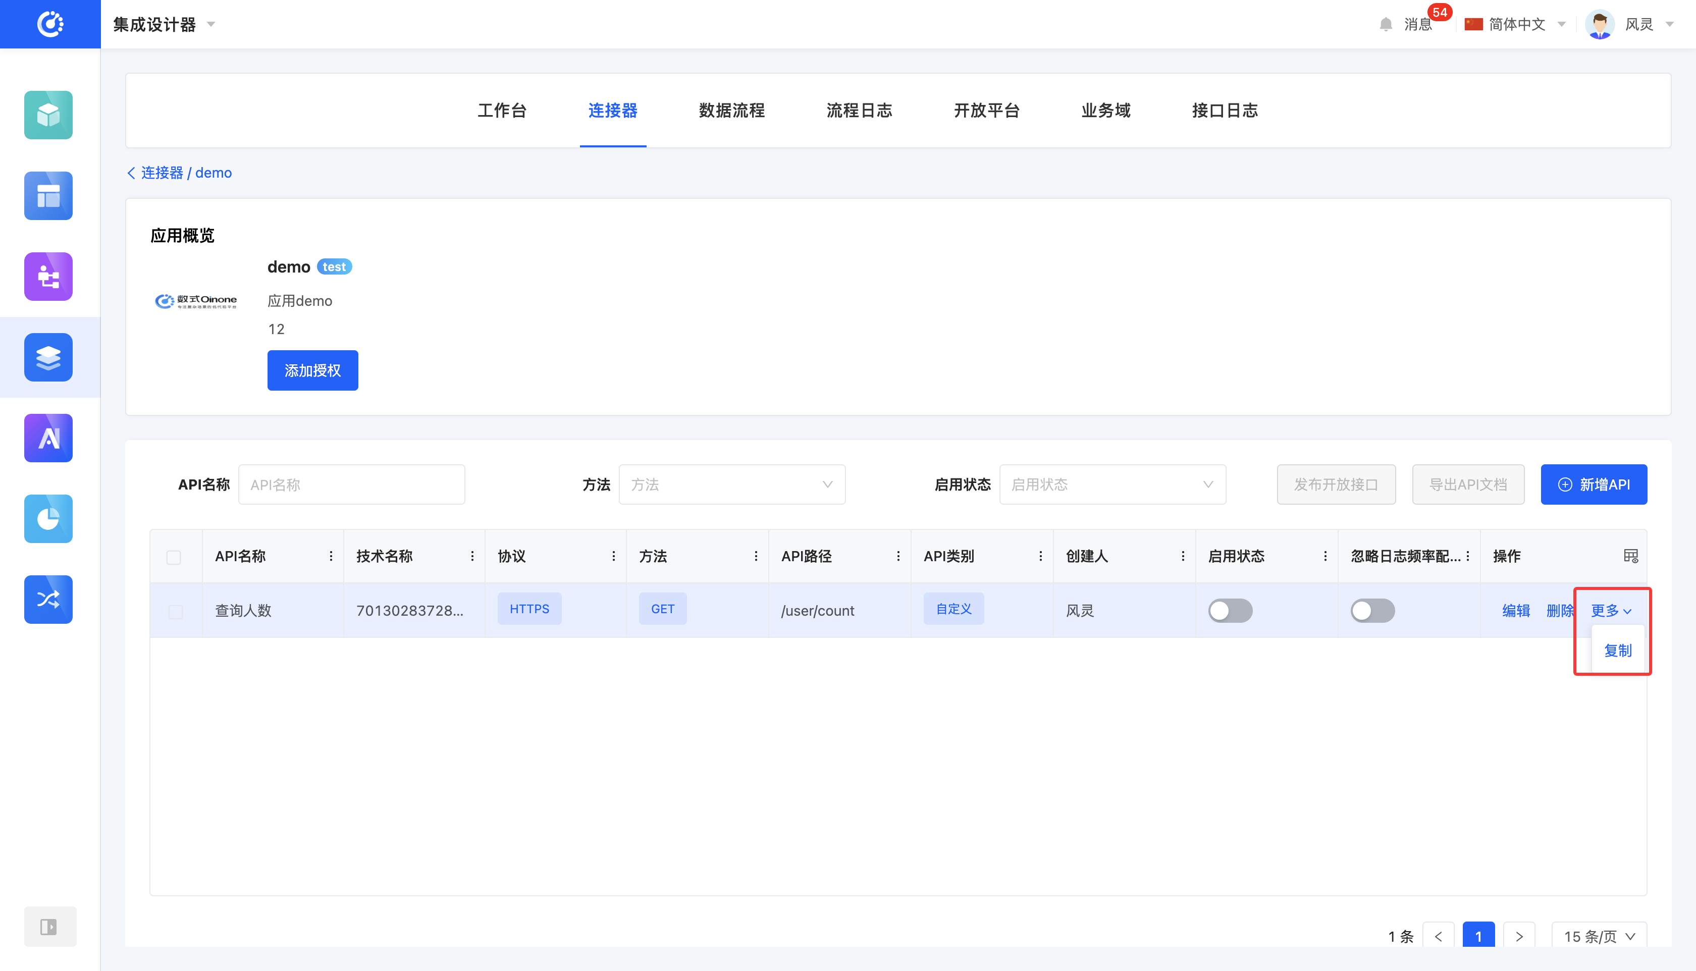Click the teal cube sidebar icon
Viewport: 1696px width, 971px height.
pyautogui.click(x=48, y=115)
